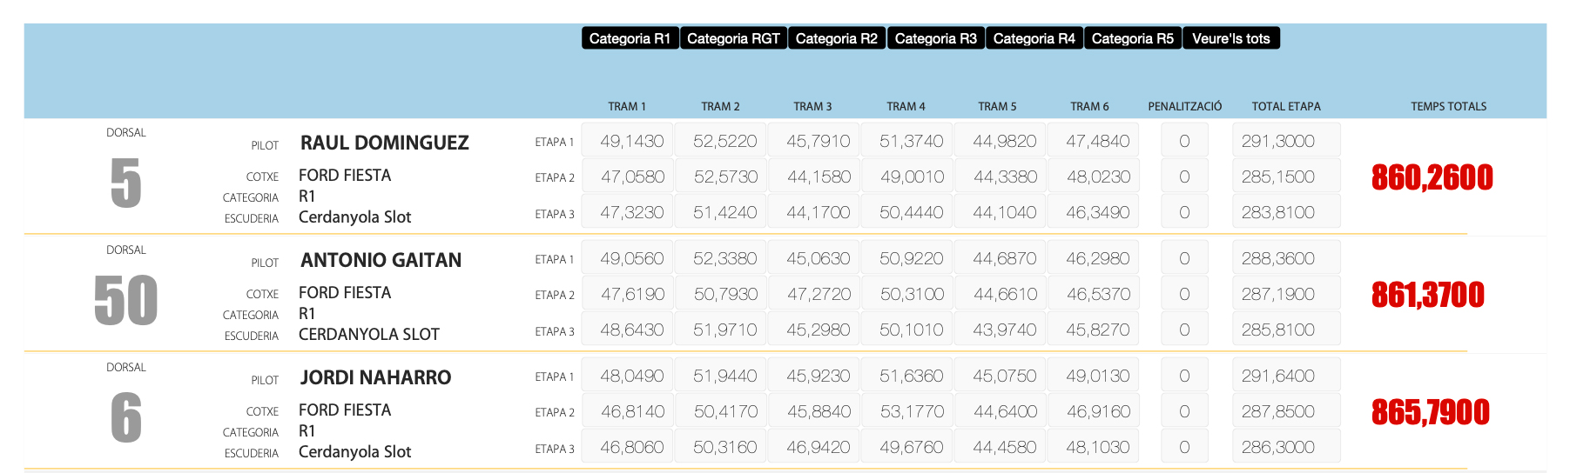This screenshot has height=473, width=1570.
Task: Select Antonio Gaitan's Etapa 2 Tram 6 field
Action: tap(1098, 294)
